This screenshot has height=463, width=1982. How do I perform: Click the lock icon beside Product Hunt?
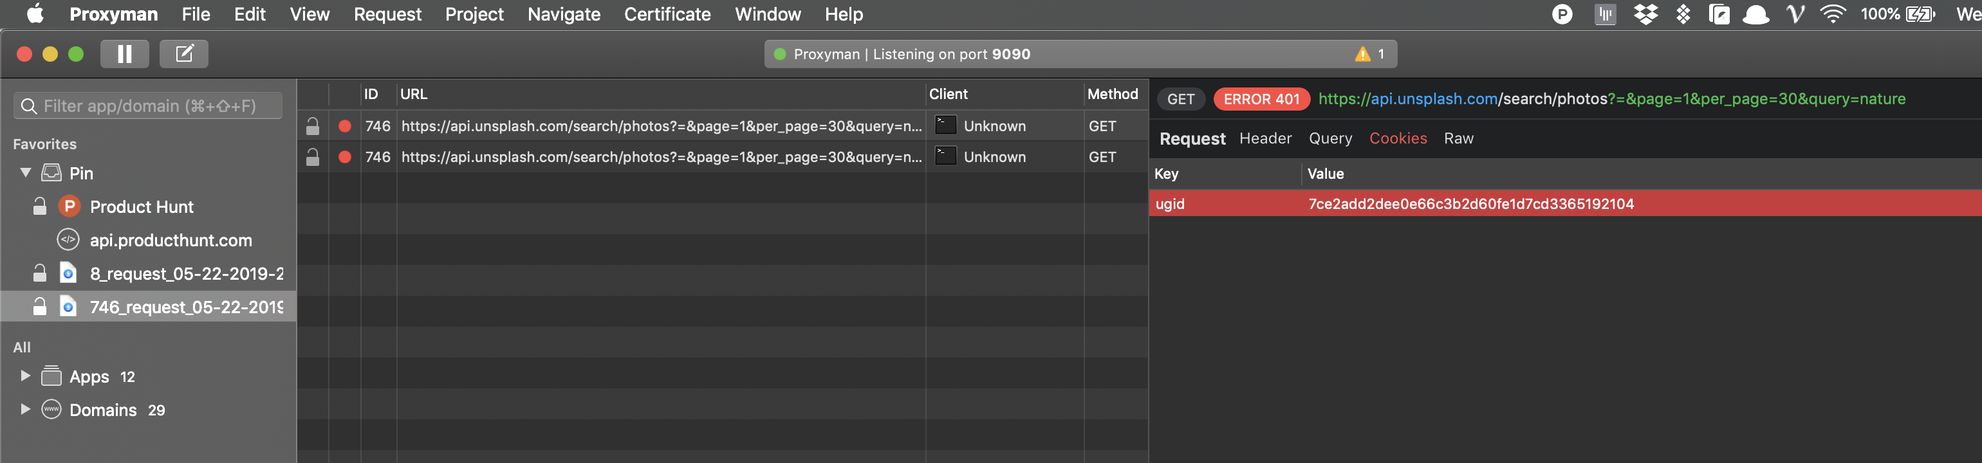click(40, 206)
